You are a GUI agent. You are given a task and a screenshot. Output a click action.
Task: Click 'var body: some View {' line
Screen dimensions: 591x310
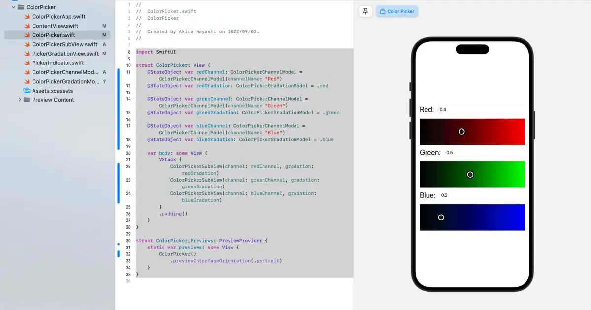(x=177, y=153)
